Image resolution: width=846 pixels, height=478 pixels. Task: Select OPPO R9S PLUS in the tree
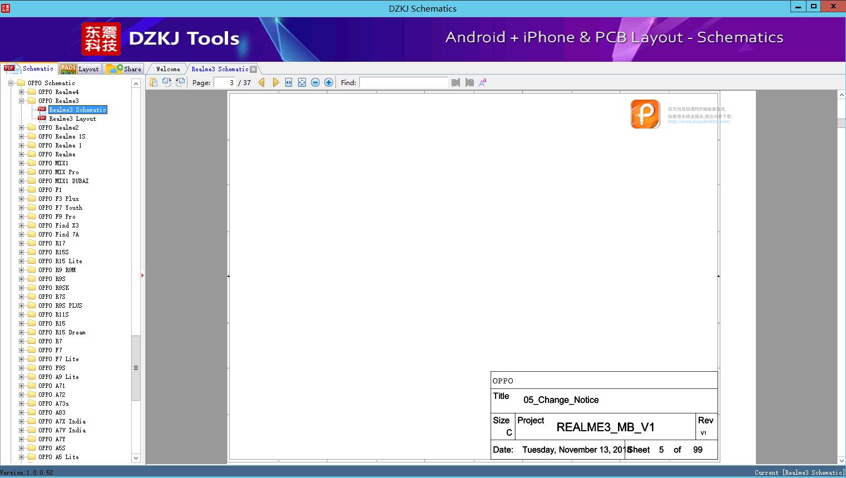tap(60, 305)
